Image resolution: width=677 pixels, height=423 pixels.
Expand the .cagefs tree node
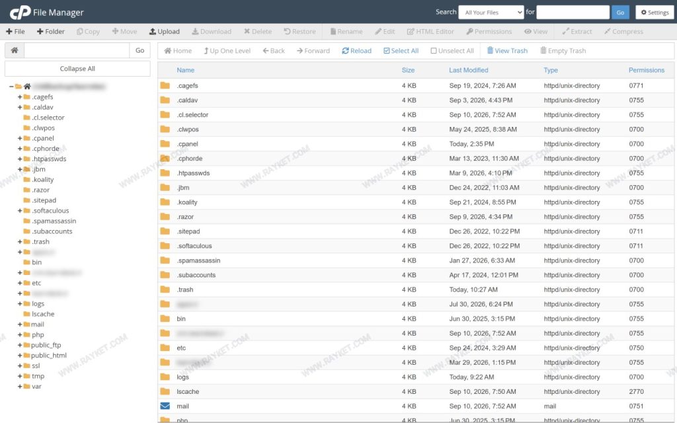coord(20,96)
